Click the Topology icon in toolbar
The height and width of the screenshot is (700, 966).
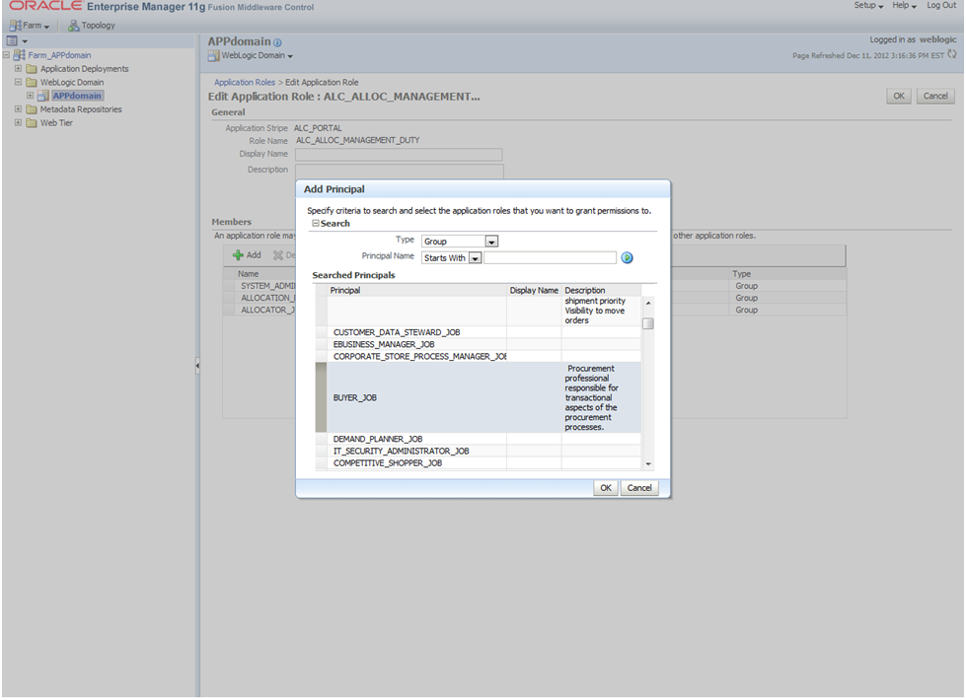coord(74,25)
